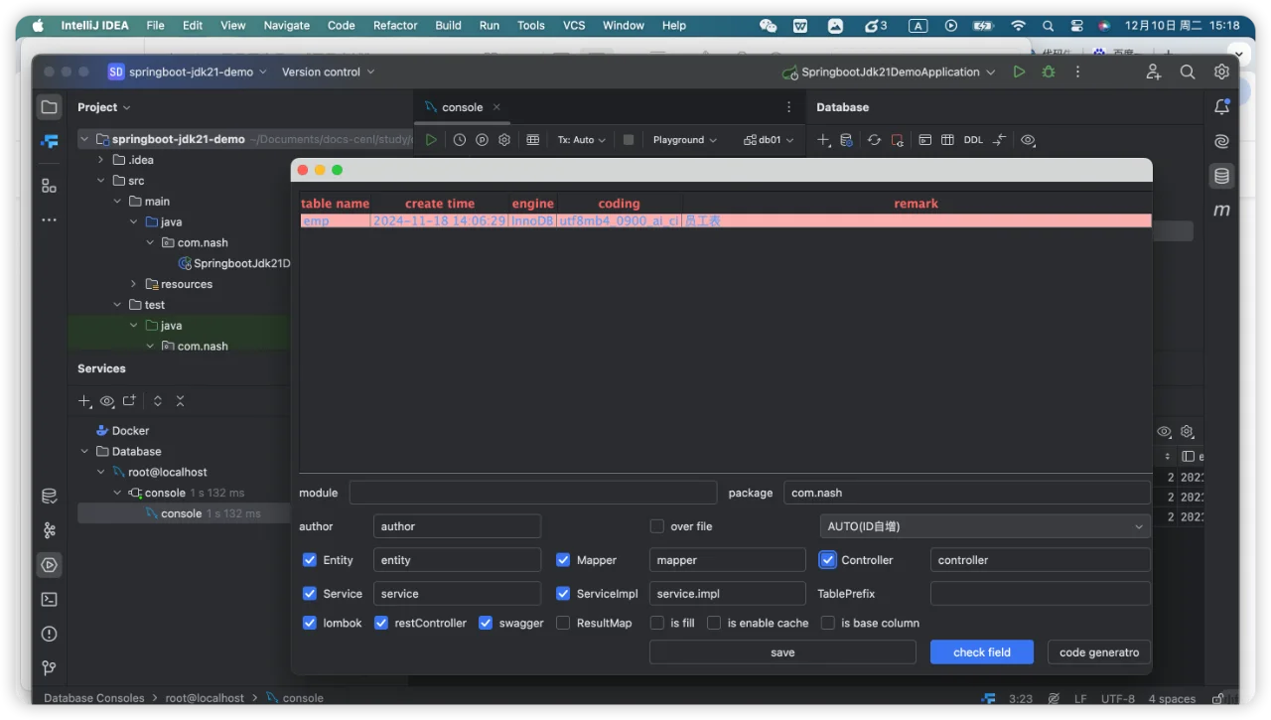Focus the TablePrefix input field
Viewport: 1271px width, 720px height.
click(1041, 594)
